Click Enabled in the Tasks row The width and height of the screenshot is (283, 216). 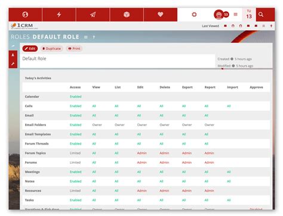[x=76, y=200]
